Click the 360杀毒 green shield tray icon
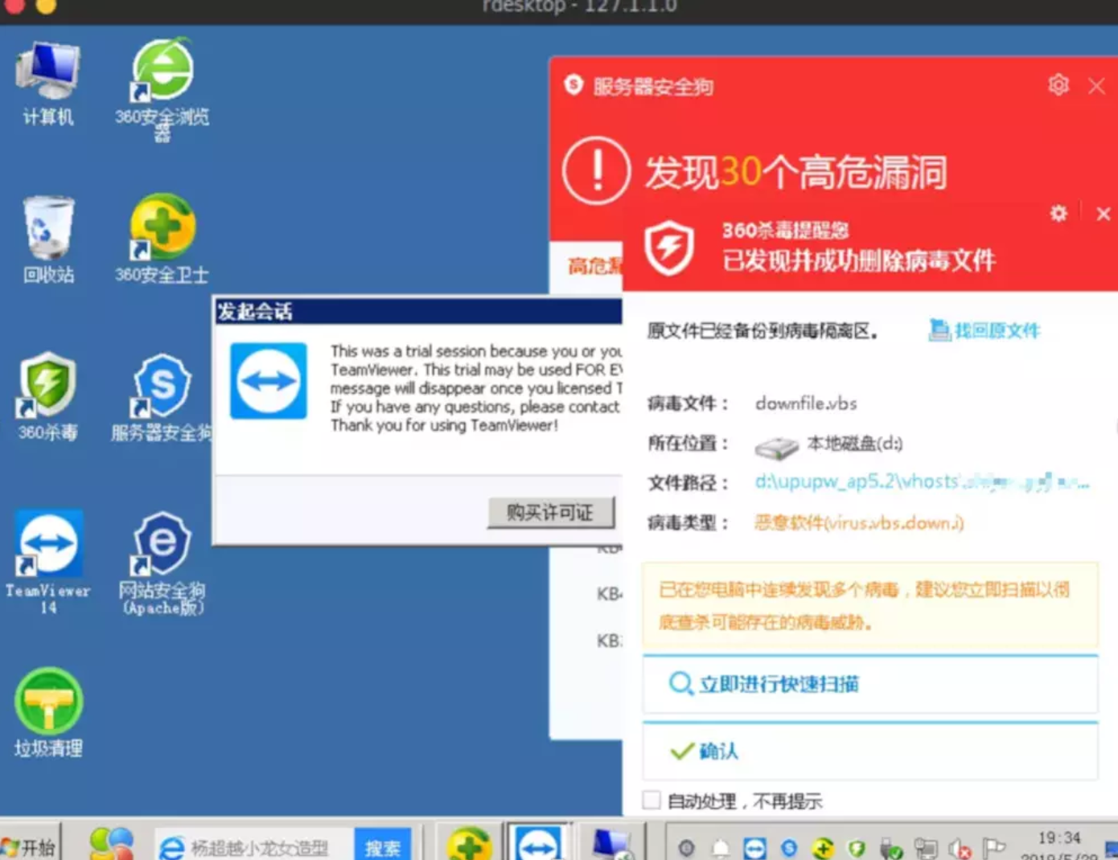 pos(857,848)
